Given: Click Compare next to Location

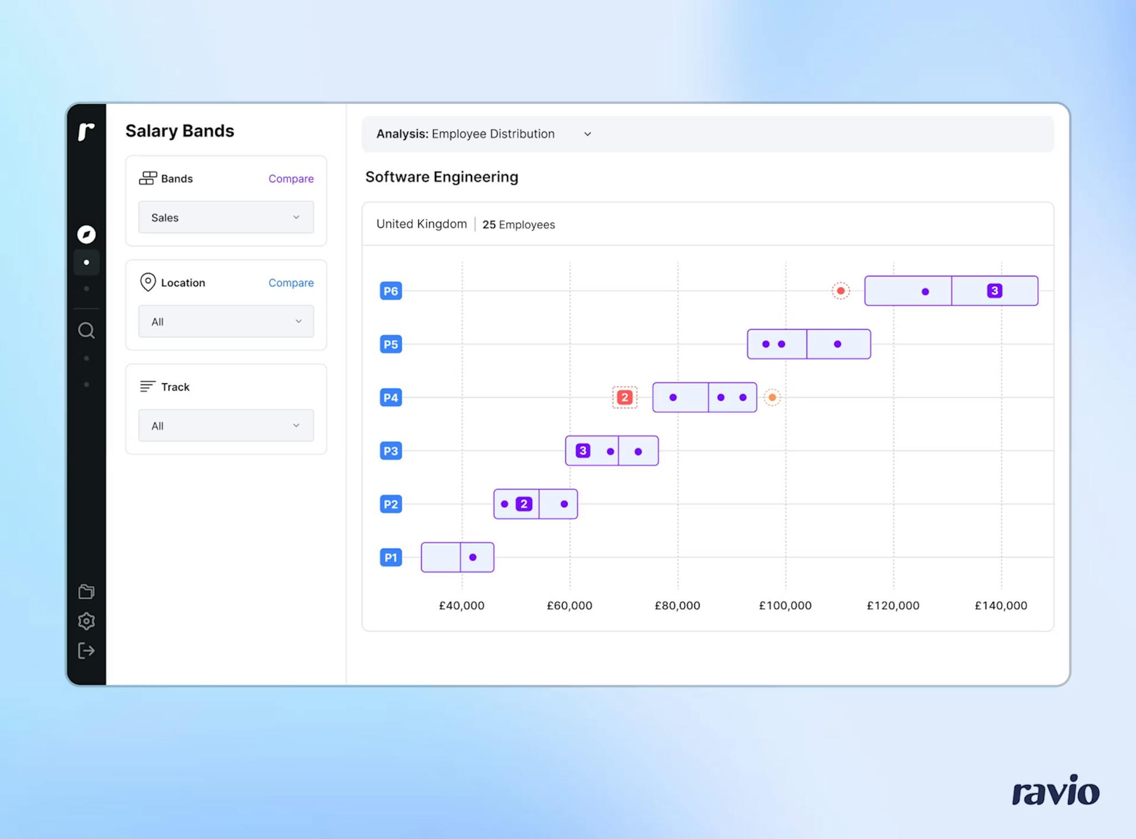Looking at the screenshot, I should [x=291, y=283].
